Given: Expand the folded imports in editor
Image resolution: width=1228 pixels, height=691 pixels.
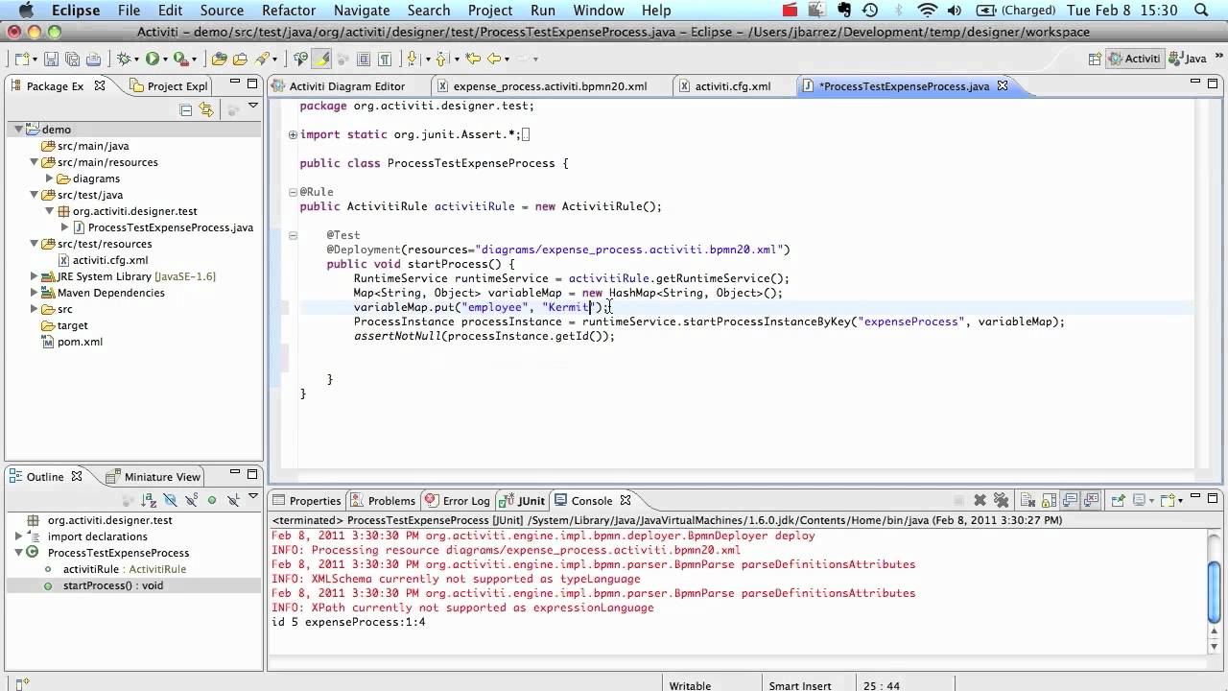Looking at the screenshot, I should [x=293, y=134].
